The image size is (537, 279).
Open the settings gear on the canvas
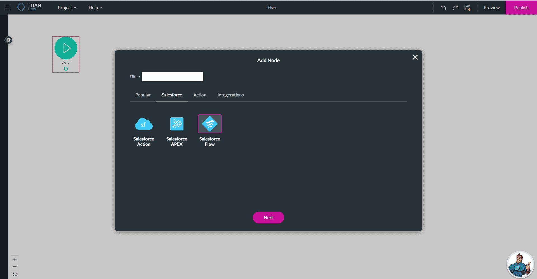coord(8,40)
